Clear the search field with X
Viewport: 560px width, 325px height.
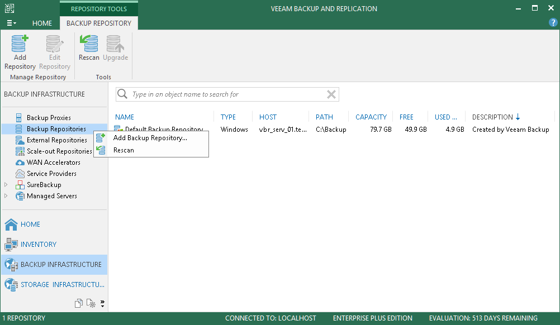331,94
